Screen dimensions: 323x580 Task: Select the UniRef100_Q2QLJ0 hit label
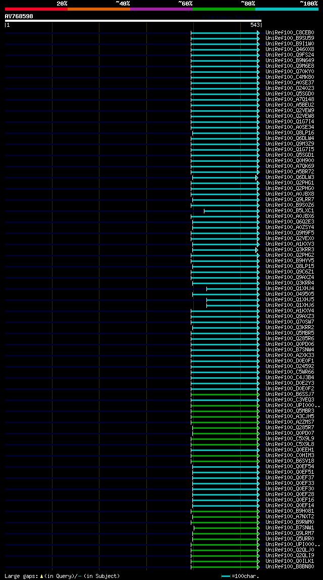pos(290,550)
